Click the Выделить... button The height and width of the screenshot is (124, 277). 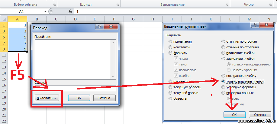[47, 98]
